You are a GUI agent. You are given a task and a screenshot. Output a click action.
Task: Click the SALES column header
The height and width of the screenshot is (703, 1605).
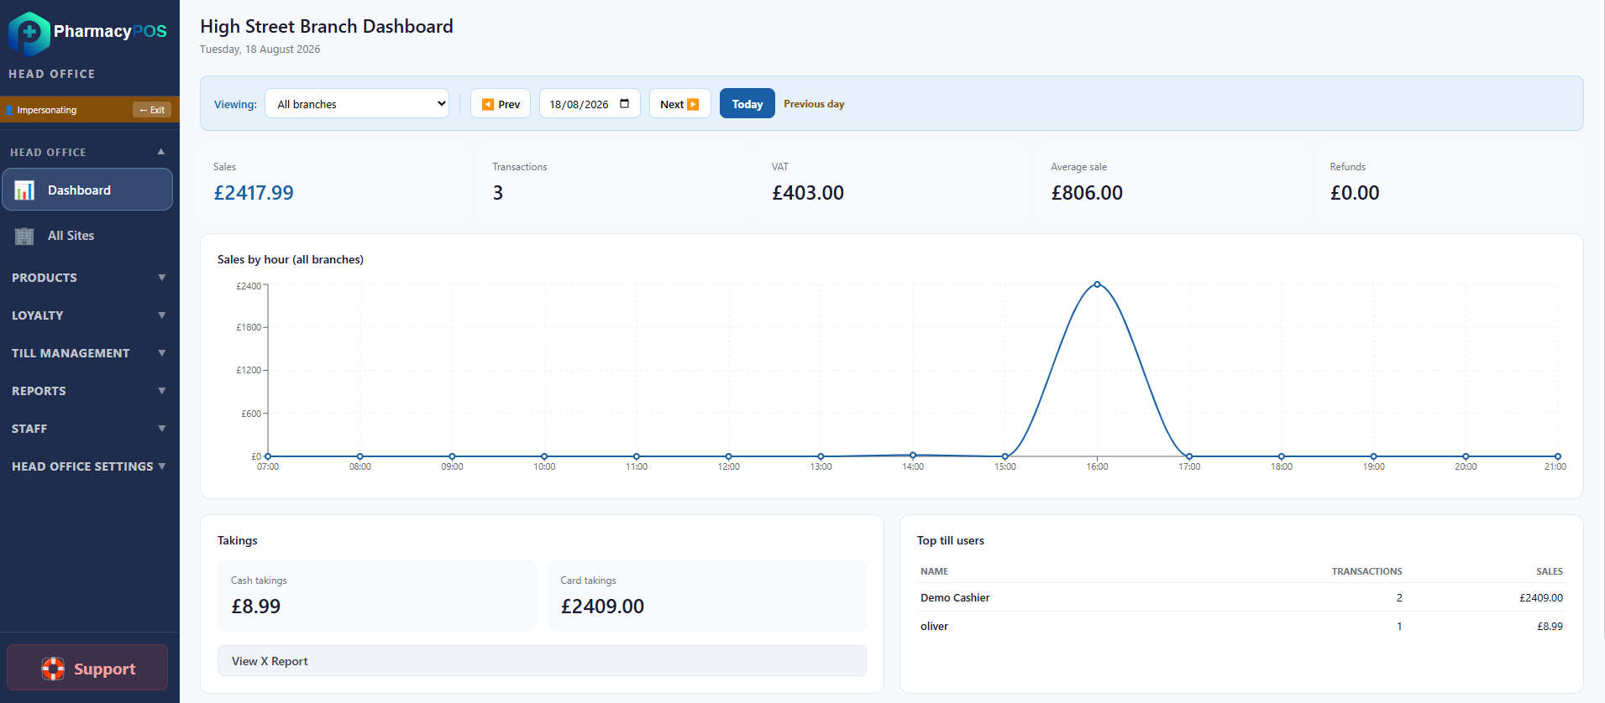[1550, 571]
